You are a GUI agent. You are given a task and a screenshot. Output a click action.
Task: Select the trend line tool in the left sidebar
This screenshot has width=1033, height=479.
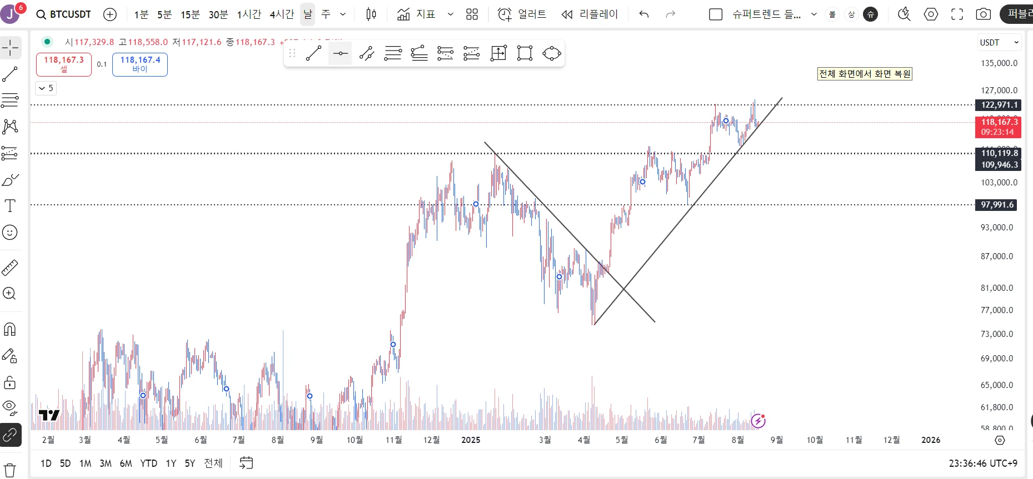coord(10,74)
